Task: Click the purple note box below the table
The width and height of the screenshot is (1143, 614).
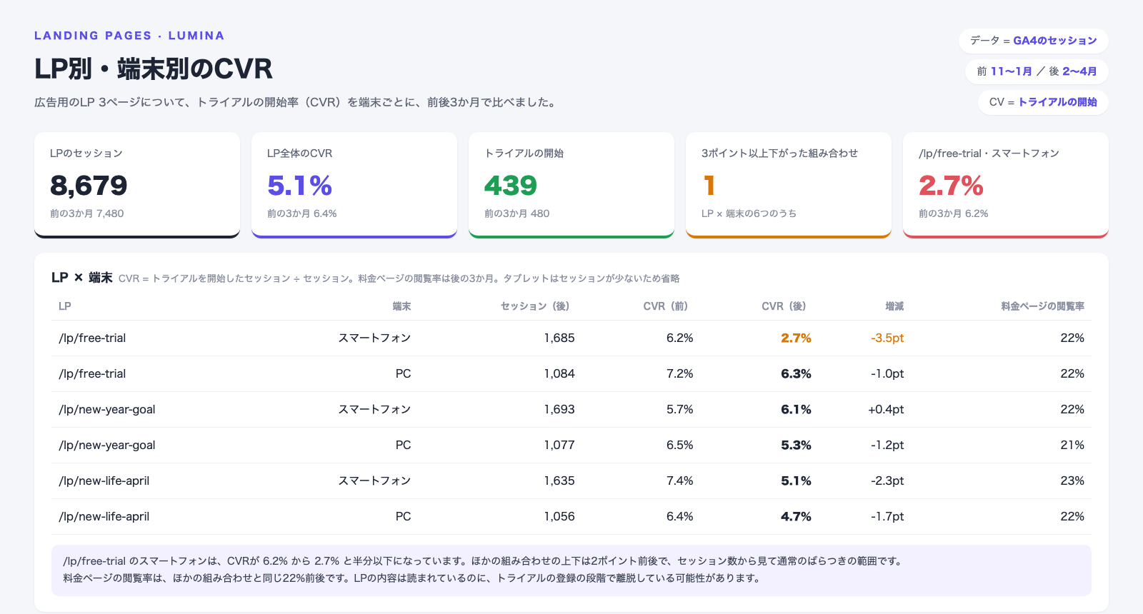Action: pos(571,570)
